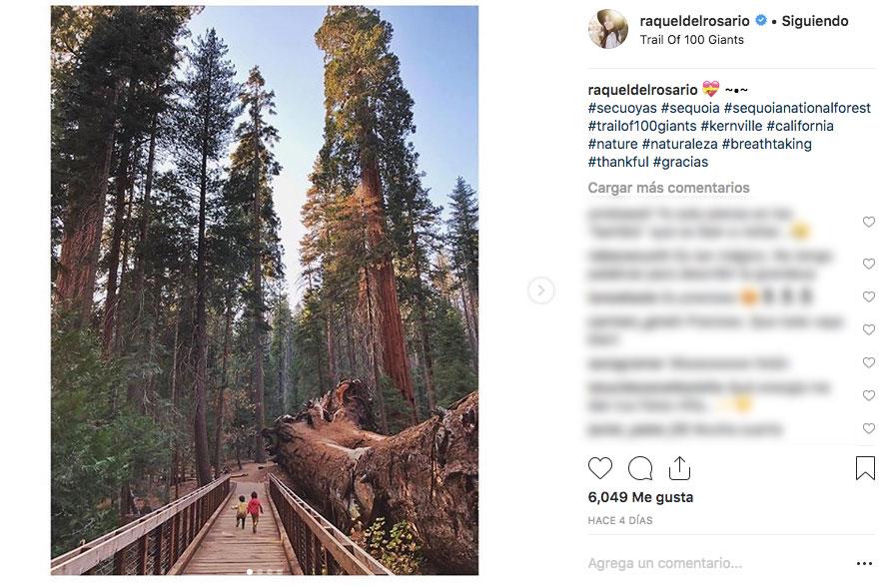Like the last comment's small heart
Screen dimensions: 885x587
868,429
